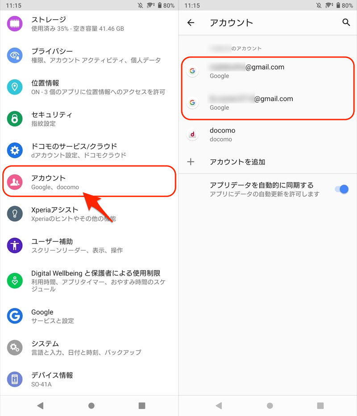This screenshot has height=416, width=357.
Task: Open the pink Accounts icon
Action: click(15, 182)
